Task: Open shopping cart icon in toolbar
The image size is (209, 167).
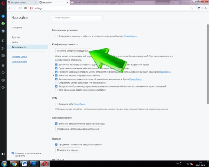Action: tap(199, 8)
